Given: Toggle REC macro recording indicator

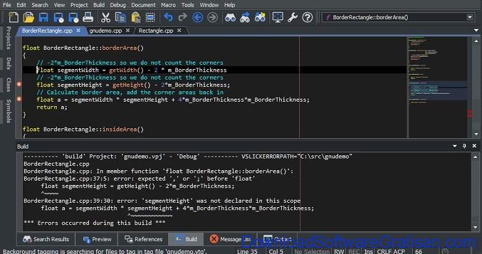Looking at the screenshot, I should tap(354, 252).
